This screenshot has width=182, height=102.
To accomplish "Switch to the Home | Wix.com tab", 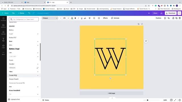I will coord(12,2).
